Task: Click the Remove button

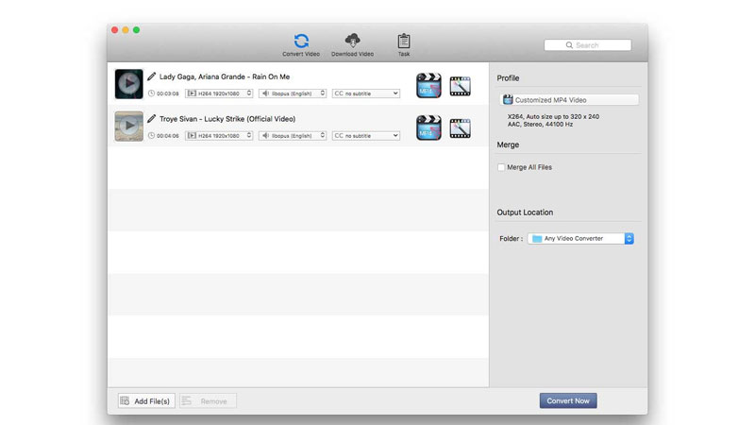Action: click(x=208, y=400)
